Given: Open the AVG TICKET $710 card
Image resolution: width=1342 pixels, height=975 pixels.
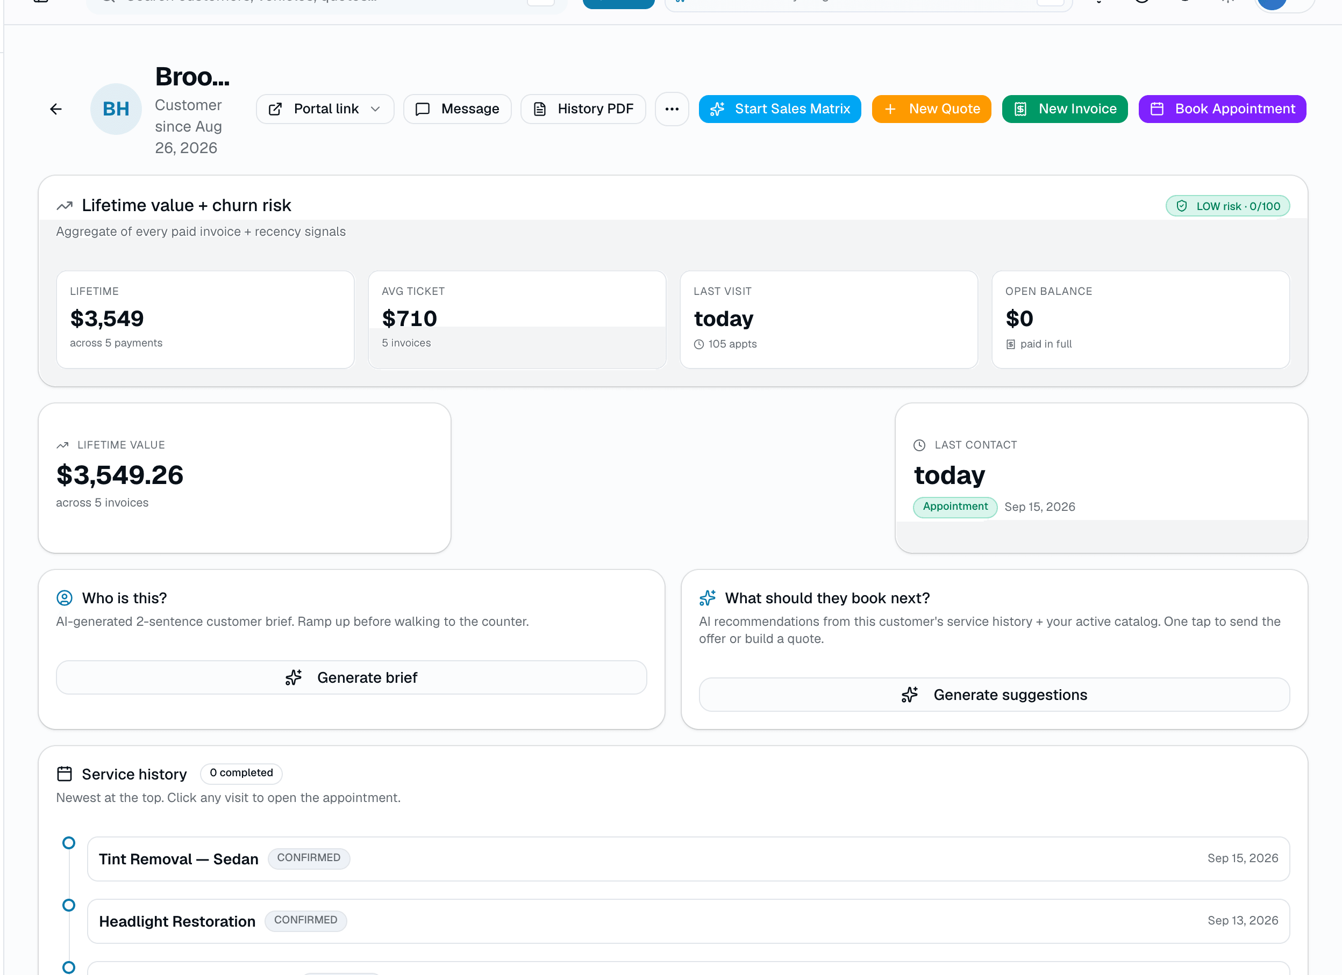Looking at the screenshot, I should click(517, 319).
